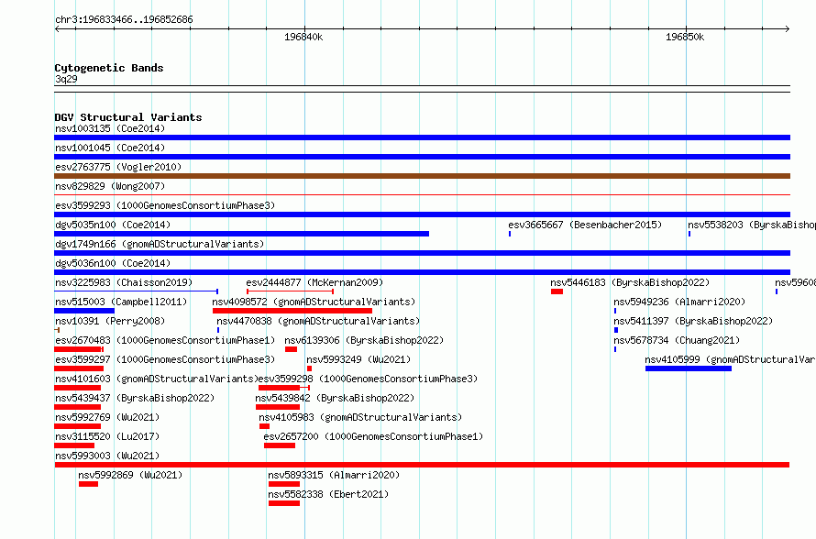The height and width of the screenshot is (539, 816).
Task: Click the nsv4098572 (gnomADStructuralVariants) label
Action: click(x=314, y=302)
